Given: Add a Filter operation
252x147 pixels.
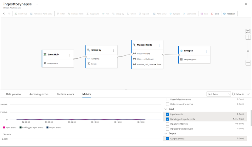Looking at the screenshot, I should coord(61,14).
